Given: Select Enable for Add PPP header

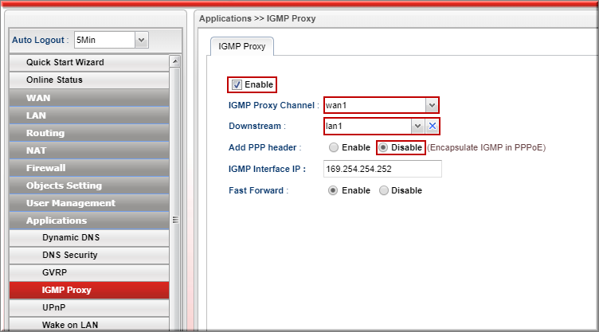Looking at the screenshot, I should [x=333, y=147].
